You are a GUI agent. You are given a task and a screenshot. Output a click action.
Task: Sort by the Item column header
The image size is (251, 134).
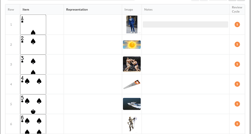[x=26, y=9]
